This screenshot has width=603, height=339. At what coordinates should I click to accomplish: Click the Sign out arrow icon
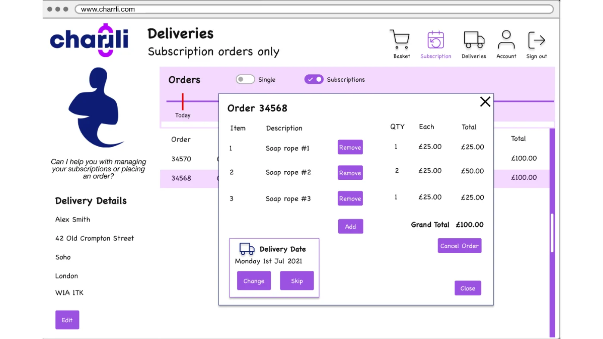click(537, 40)
